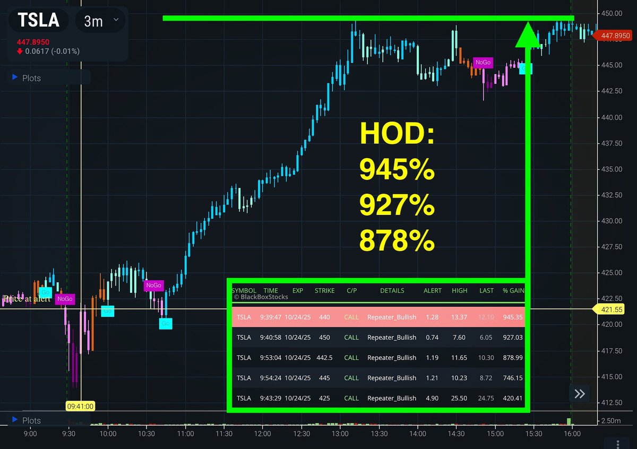637x449 pixels.
Task: Click the Go marker near 10:45
Action: pyautogui.click(x=166, y=323)
